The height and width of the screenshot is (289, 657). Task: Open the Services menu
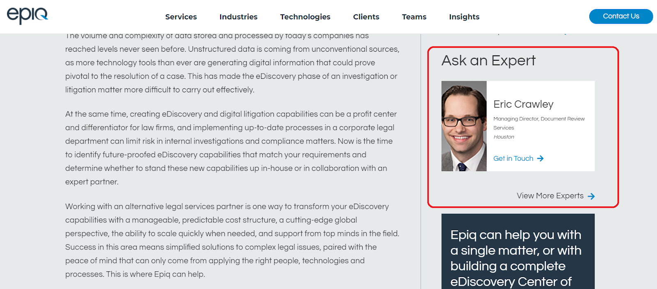[181, 17]
